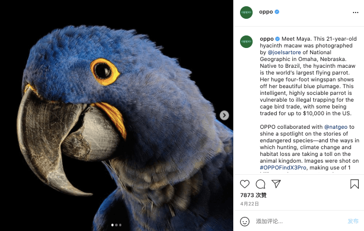Click the OPPO avatar in the post header
Viewport: 364px width, 231px height.
click(x=246, y=13)
